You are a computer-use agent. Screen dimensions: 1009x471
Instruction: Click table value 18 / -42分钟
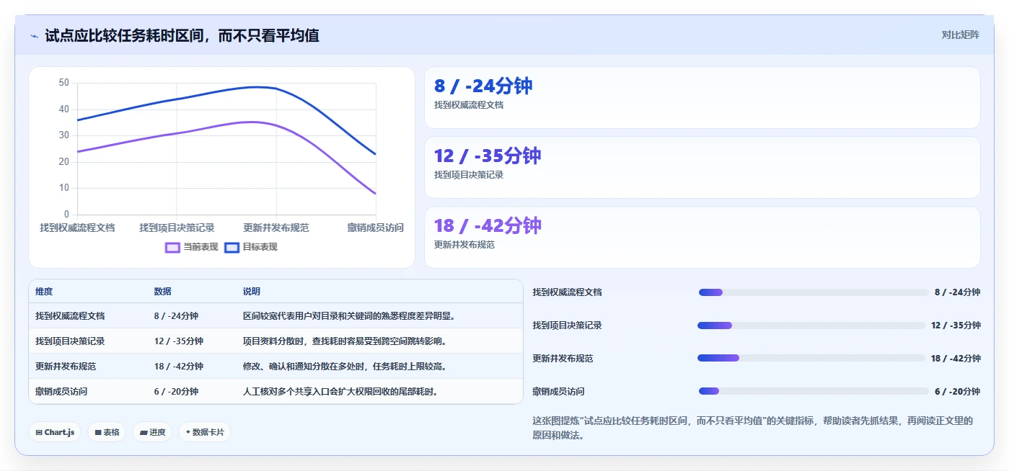179,367
